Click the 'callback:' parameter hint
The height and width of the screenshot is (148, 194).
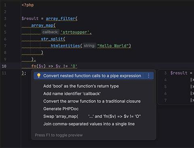pos(50,32)
